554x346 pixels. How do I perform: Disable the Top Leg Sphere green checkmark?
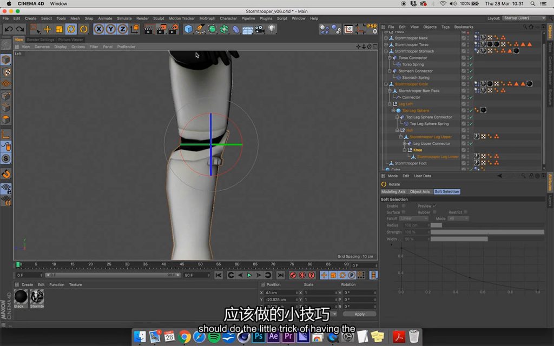[x=471, y=110]
